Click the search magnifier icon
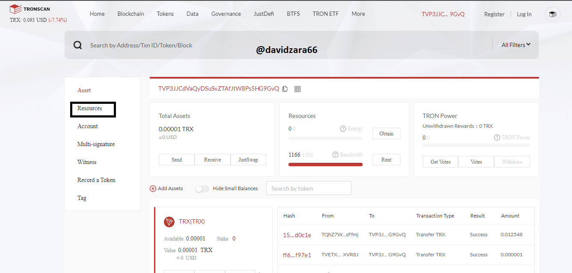 (77, 45)
